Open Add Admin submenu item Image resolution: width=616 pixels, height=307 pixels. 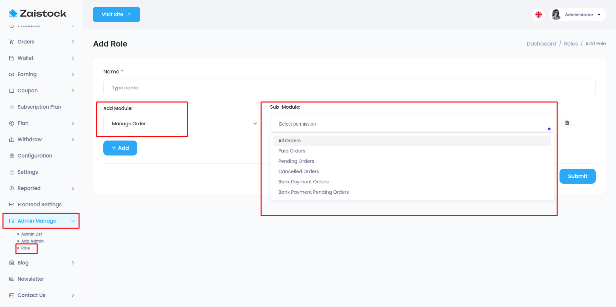33,241
